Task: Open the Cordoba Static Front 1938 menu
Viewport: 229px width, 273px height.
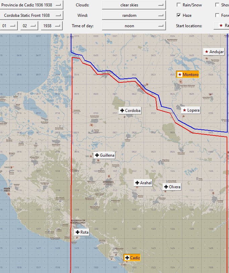Action: 32,15
